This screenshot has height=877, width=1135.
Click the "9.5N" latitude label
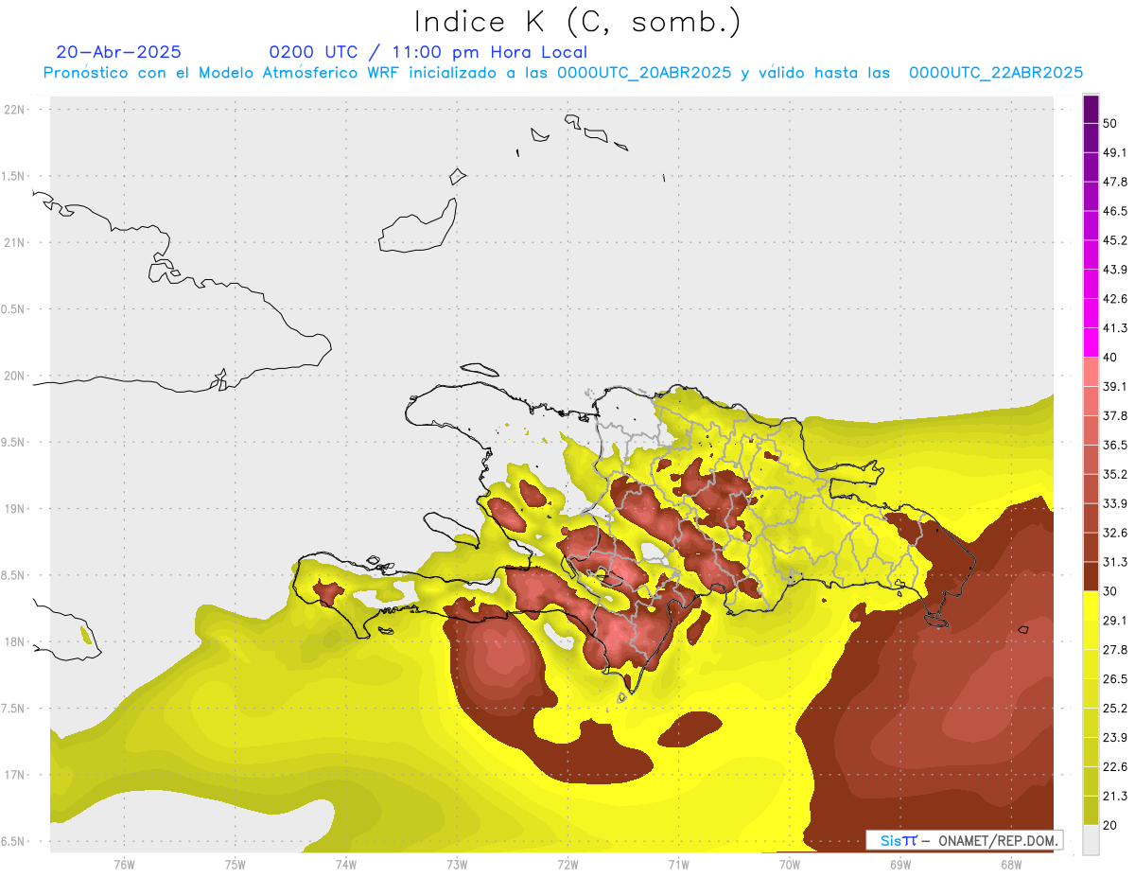point(13,443)
